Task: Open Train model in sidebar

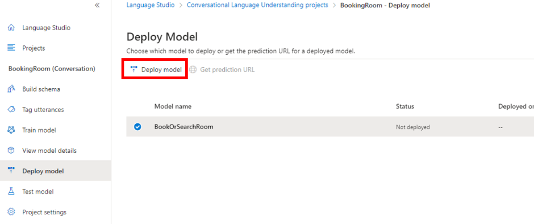Action: pos(56,130)
